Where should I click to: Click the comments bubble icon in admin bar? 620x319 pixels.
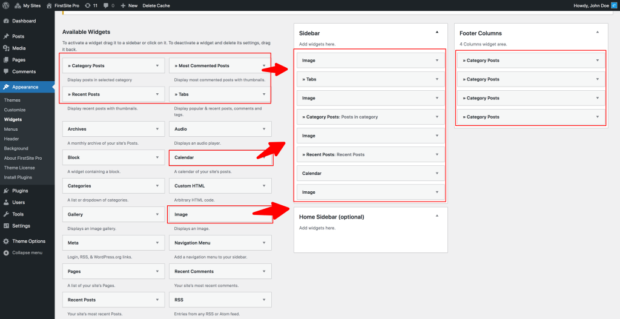106,5
